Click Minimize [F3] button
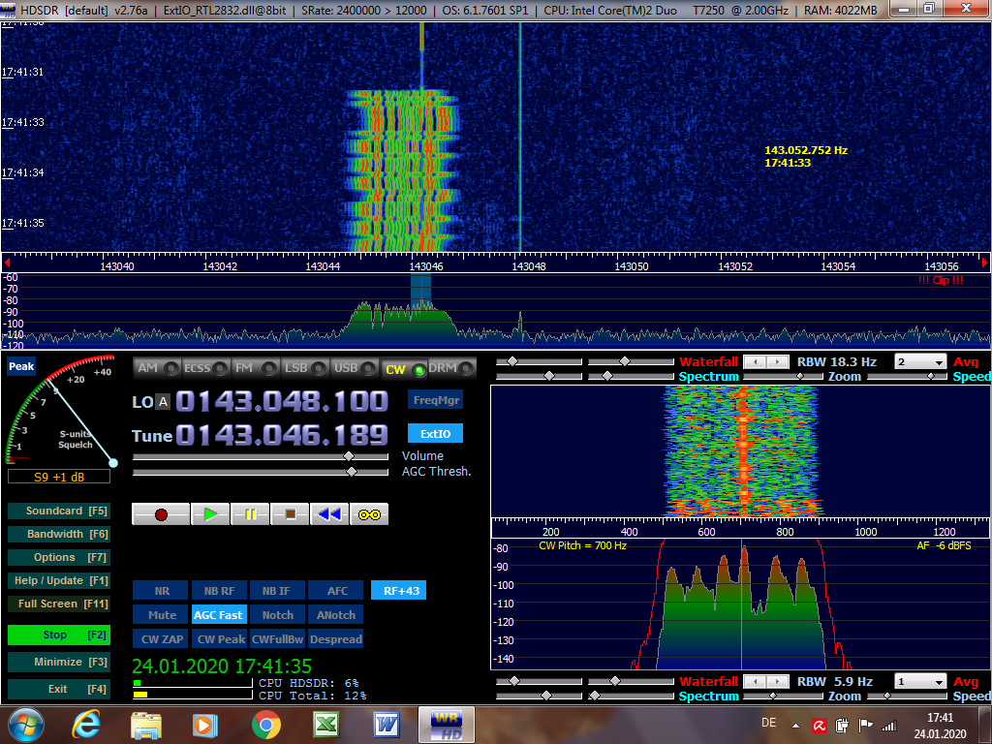The width and height of the screenshot is (992, 744). (x=59, y=662)
